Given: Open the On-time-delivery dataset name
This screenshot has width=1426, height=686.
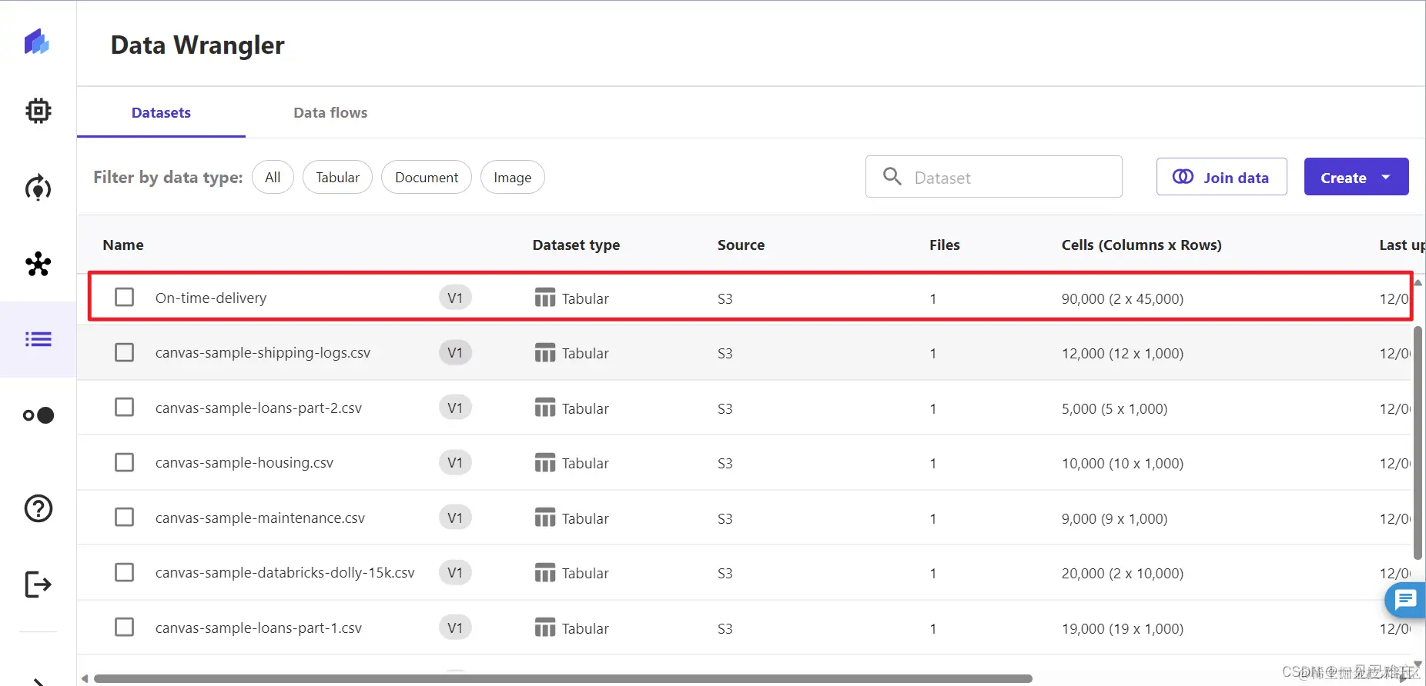Looking at the screenshot, I should click(211, 298).
